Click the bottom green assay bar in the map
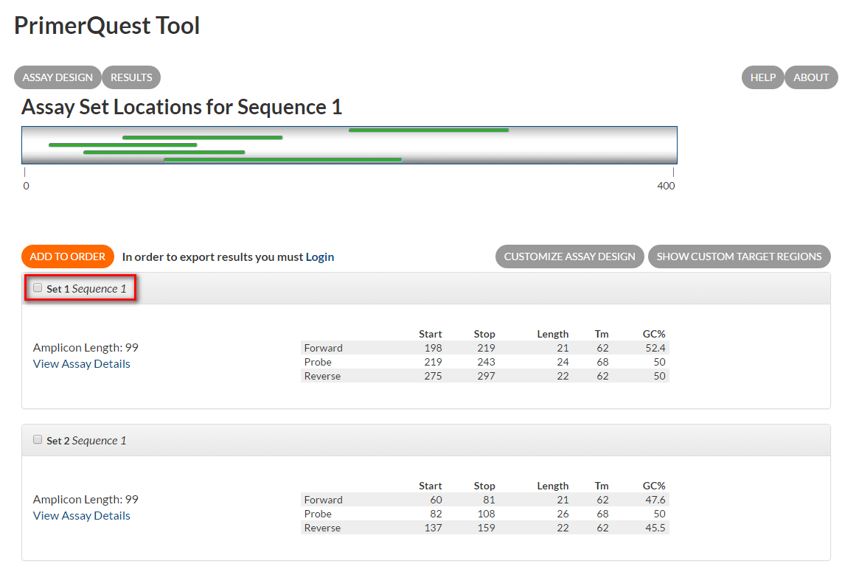Image resolution: width=842 pixels, height=569 pixels. tap(283, 159)
